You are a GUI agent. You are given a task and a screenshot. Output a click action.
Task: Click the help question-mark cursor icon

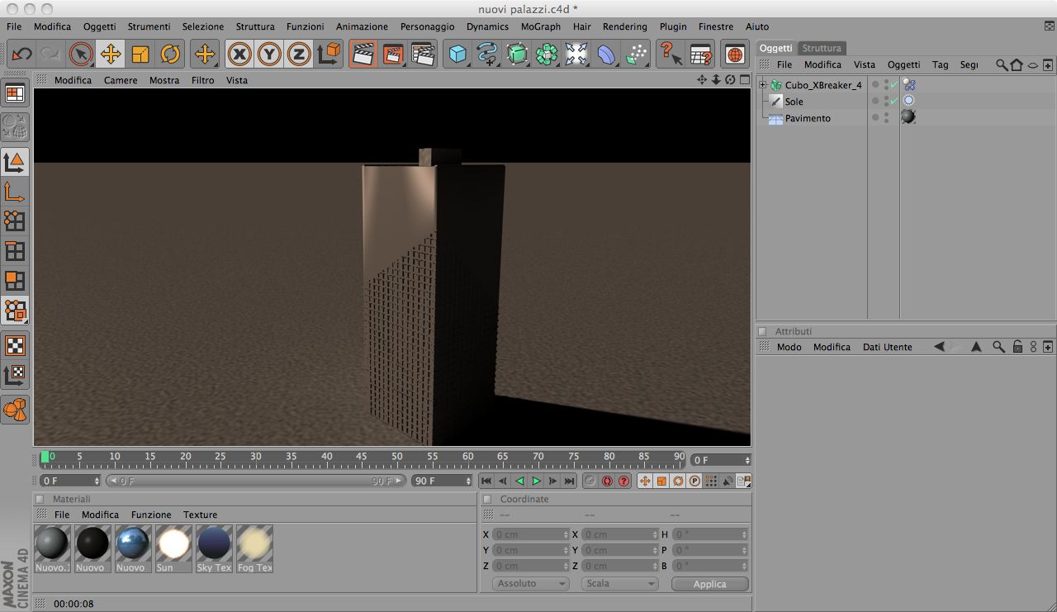(671, 55)
